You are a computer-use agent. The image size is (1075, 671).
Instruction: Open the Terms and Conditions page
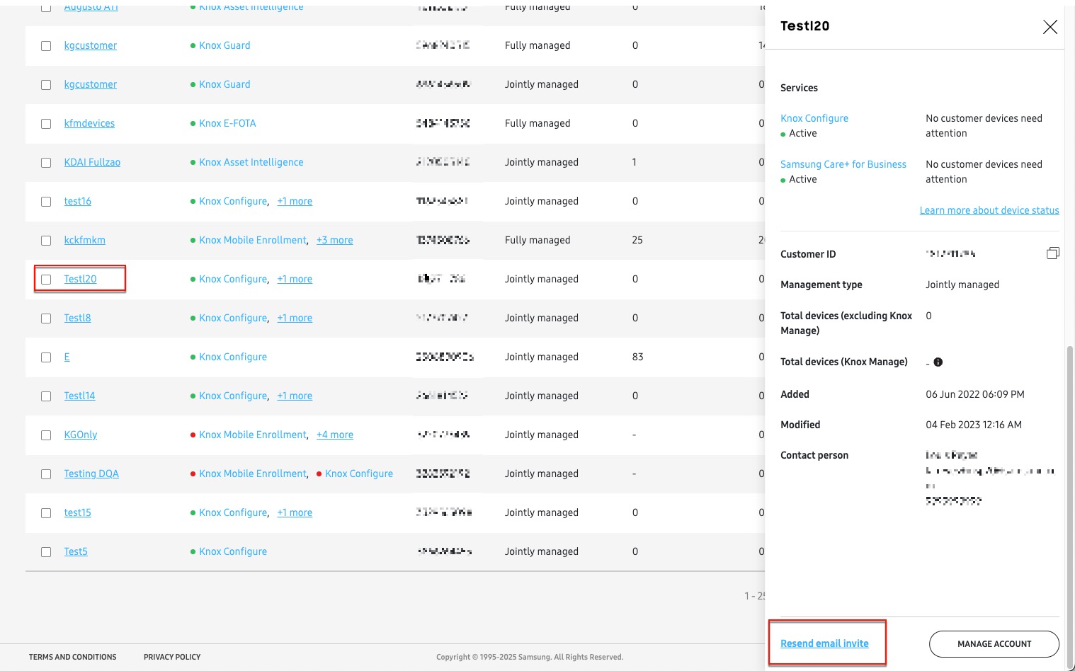click(x=72, y=657)
